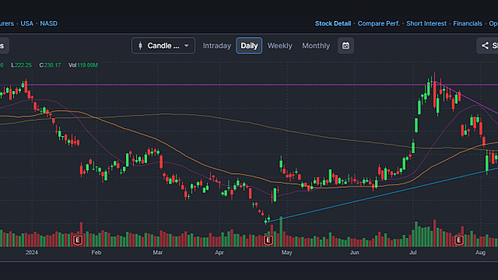The width and height of the screenshot is (498, 280).
Task: Expand the Candle chart type dropdown arrow
Action: coord(187,46)
